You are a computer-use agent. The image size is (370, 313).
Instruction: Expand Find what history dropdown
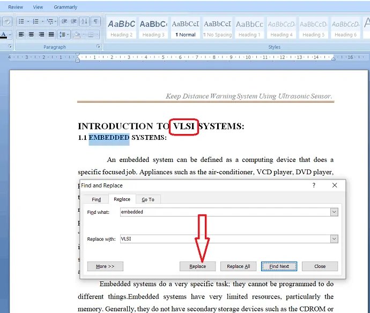click(334, 212)
